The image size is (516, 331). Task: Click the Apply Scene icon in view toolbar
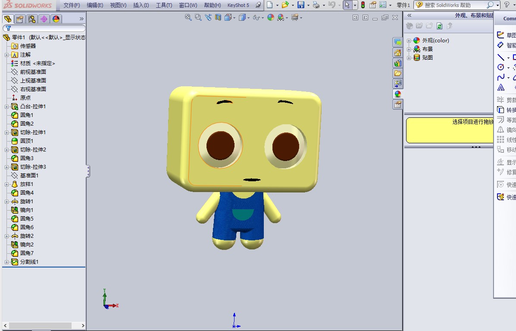pos(280,17)
